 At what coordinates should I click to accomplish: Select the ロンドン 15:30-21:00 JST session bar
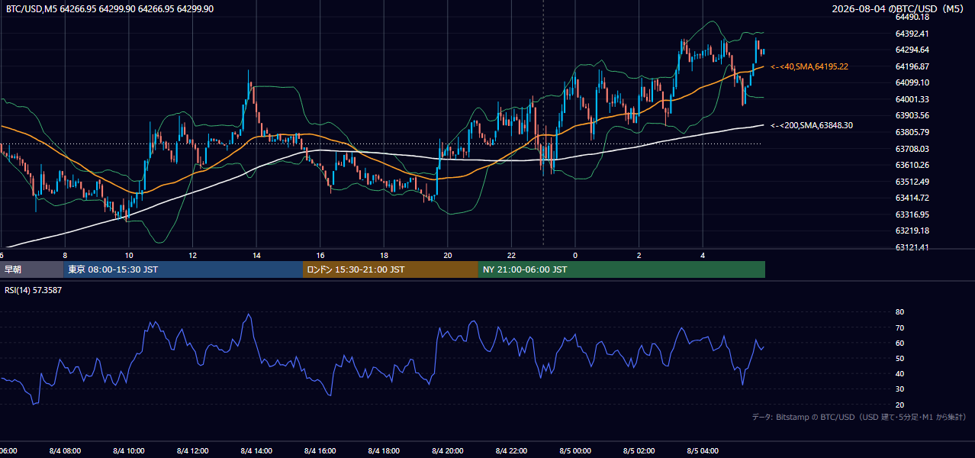(391, 269)
